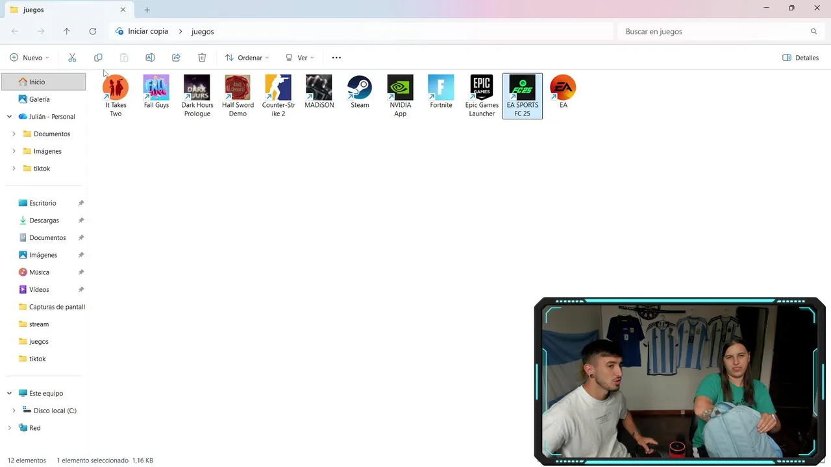The image size is (831, 467).
Task: Expand the Disco local (C:) node
Action: (x=14, y=411)
